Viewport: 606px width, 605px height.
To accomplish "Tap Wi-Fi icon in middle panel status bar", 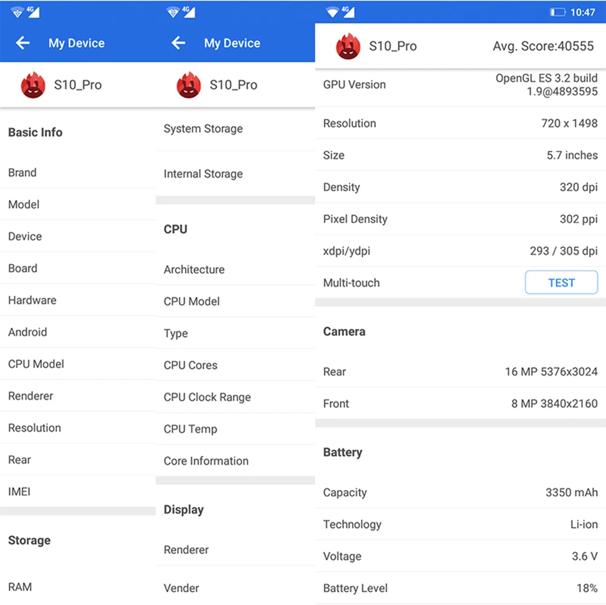I will pos(173,13).
